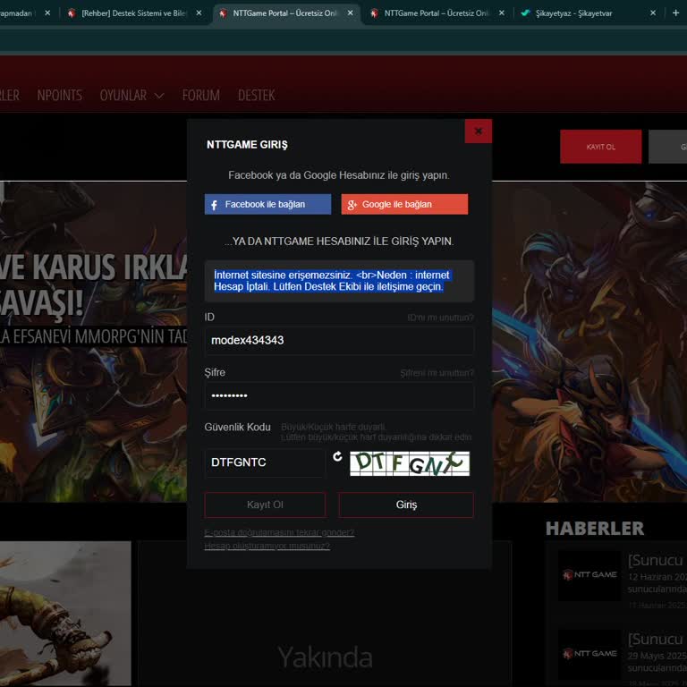Resend e-mail verification link
The image size is (687, 687).
279,532
